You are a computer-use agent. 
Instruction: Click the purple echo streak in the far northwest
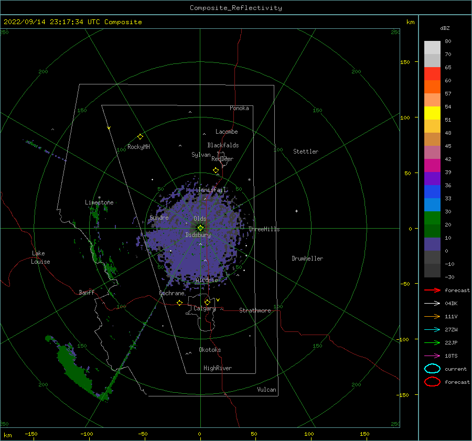pyautogui.click(x=44, y=150)
